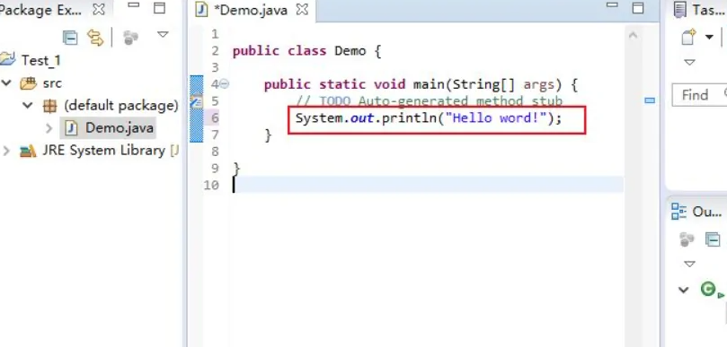This screenshot has height=347, width=727.
Task: Click the "Hello word!" string literal
Action: (x=496, y=118)
